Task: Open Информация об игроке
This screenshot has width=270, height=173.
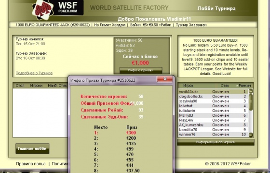Action: click(x=216, y=142)
